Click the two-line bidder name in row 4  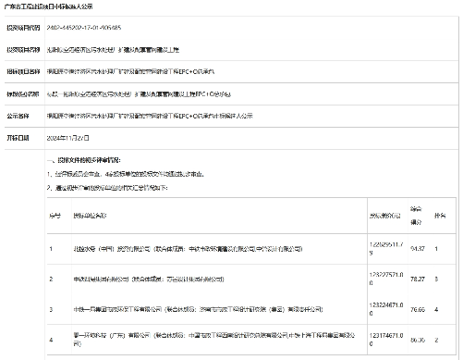pos(214,340)
